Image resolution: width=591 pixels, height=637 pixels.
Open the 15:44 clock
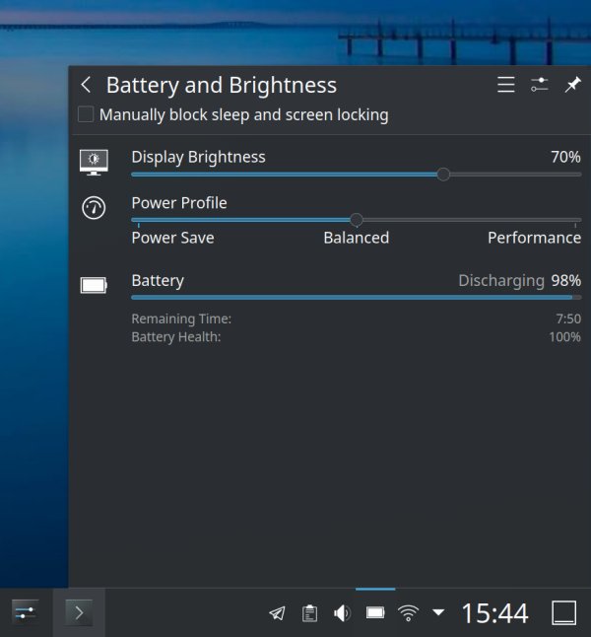click(x=494, y=613)
